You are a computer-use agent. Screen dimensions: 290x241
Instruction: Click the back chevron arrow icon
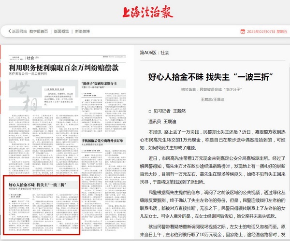(9, 31)
